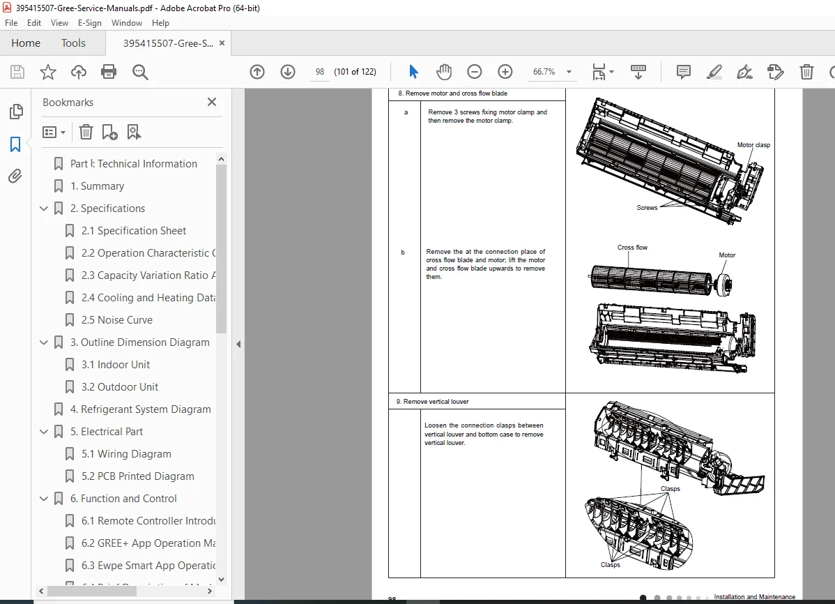This screenshot has height=604, width=835.
Task: Open the attachments paperclip panel
Action: 15,176
